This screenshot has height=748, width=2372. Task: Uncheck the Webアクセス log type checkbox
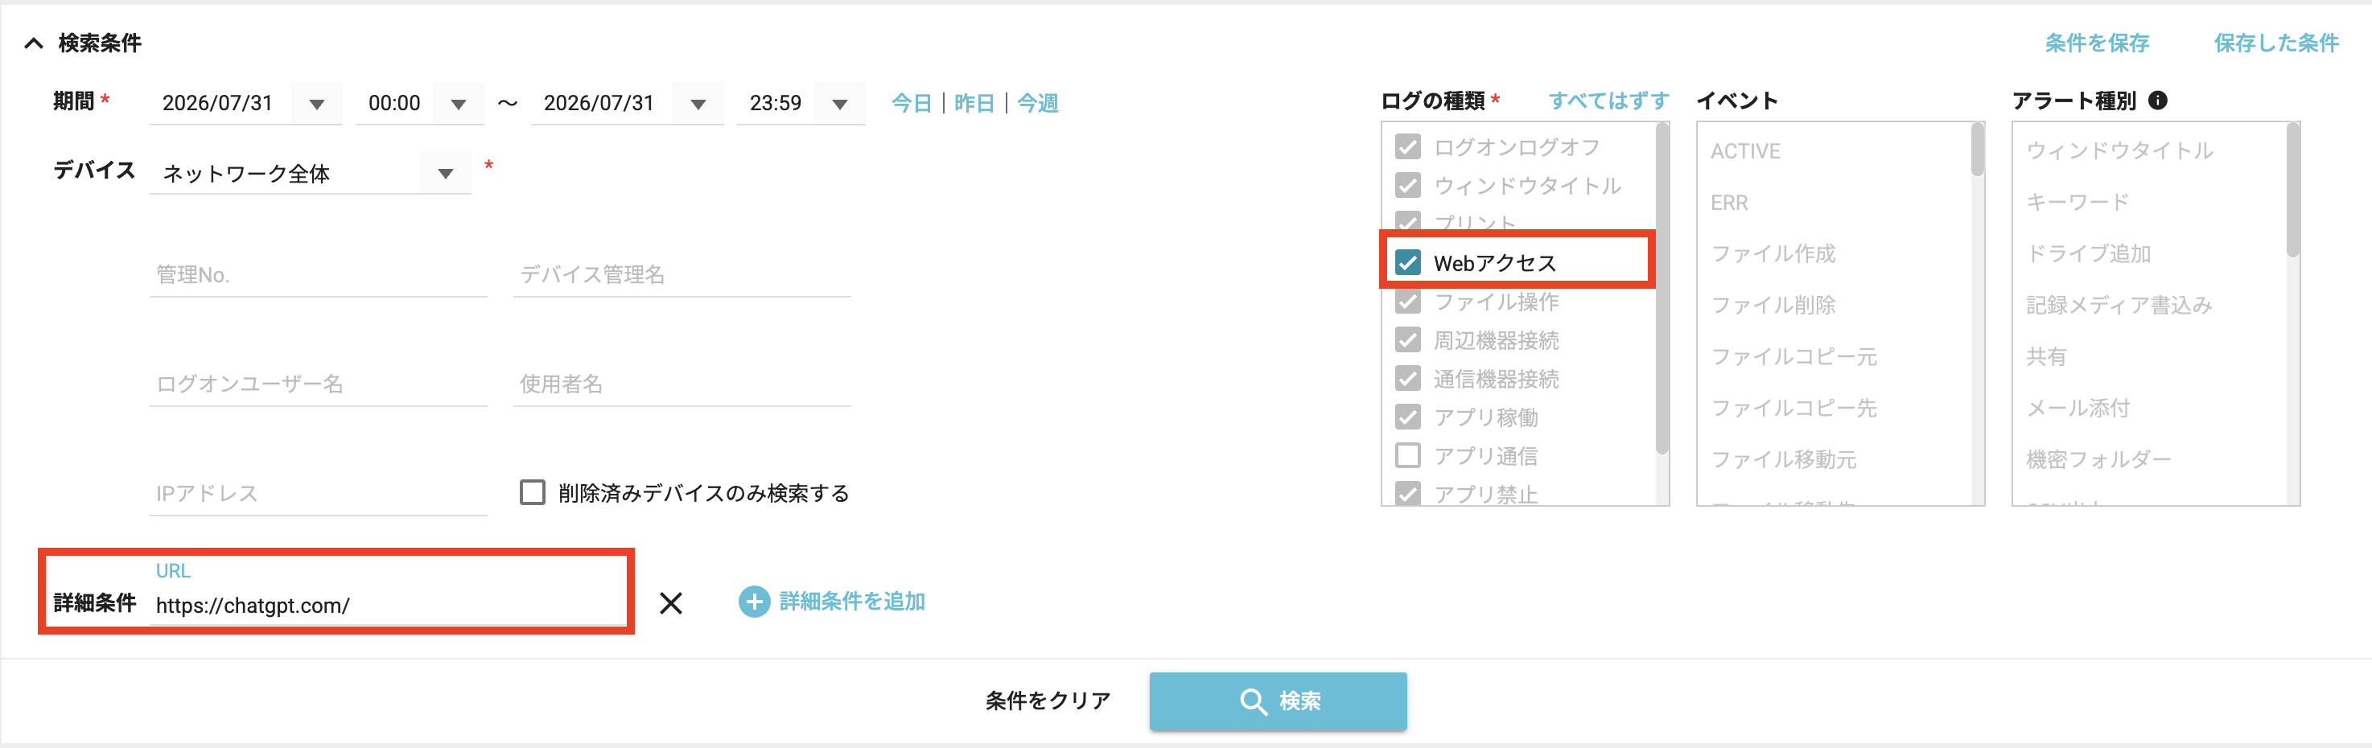1408,262
